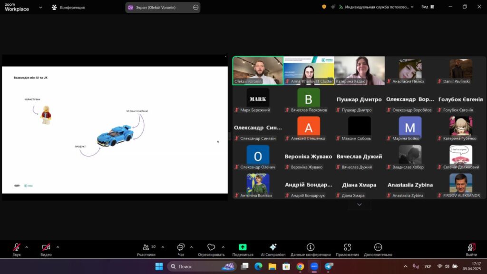487x274 pixels.
Task: Click taskbar Поиск search box
Action: pos(202,266)
